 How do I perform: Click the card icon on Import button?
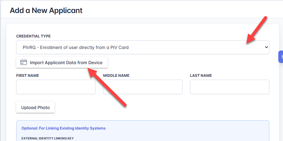point(24,63)
